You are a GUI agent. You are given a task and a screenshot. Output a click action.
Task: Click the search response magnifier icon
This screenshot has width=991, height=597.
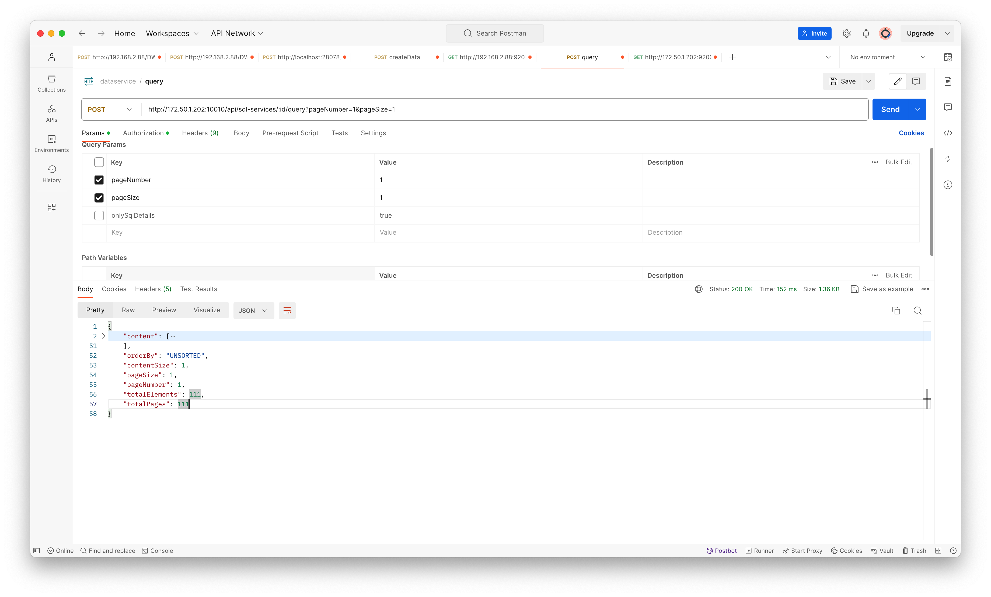tap(917, 311)
